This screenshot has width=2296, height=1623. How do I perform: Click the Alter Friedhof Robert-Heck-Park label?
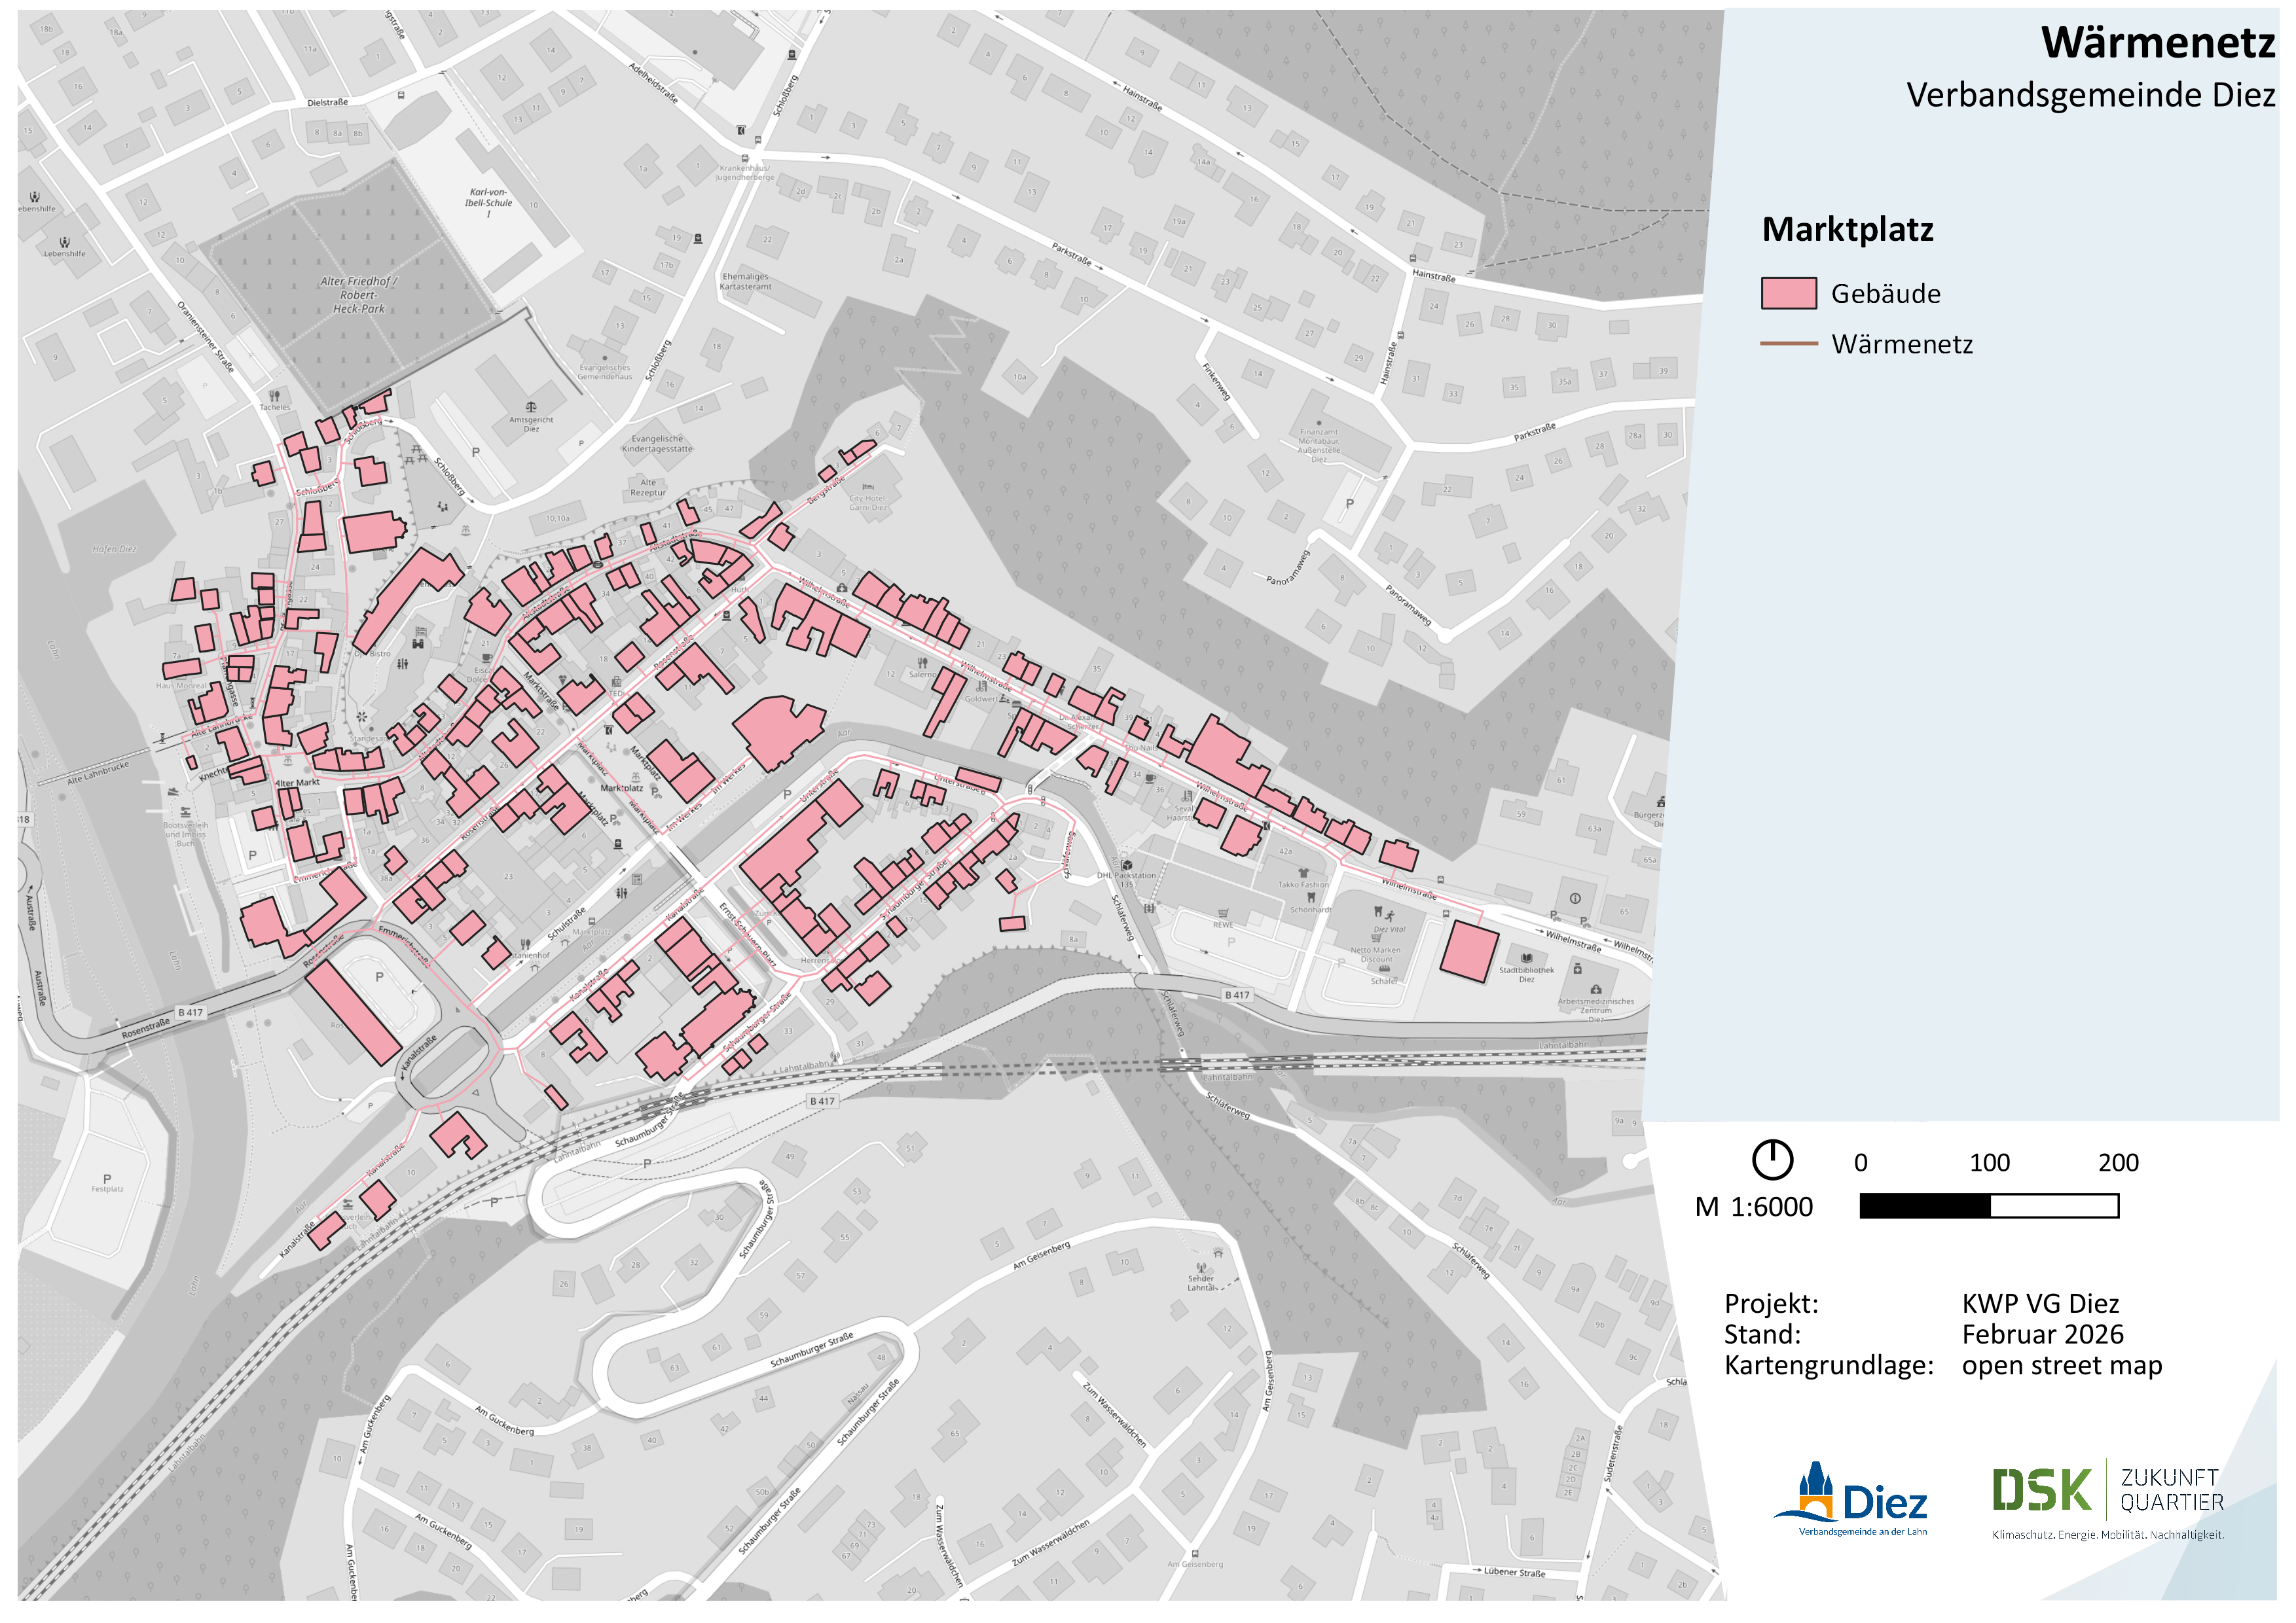pyautogui.click(x=358, y=294)
